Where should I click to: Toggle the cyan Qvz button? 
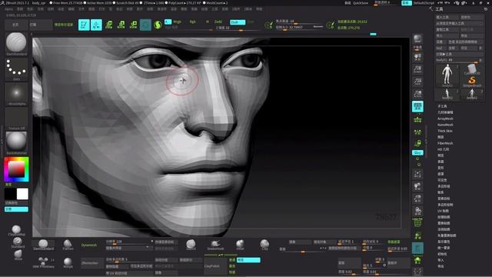point(417,152)
